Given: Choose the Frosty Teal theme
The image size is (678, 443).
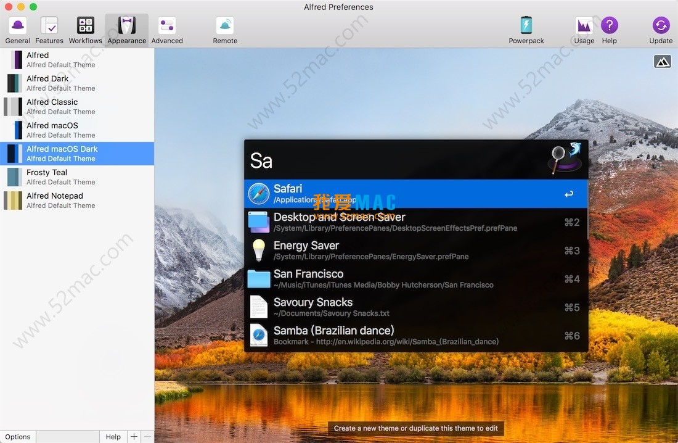Looking at the screenshot, I should pyautogui.click(x=77, y=176).
